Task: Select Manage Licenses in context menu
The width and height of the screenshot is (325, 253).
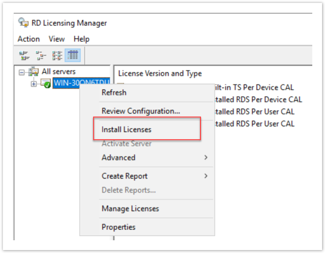Action: 130,208
